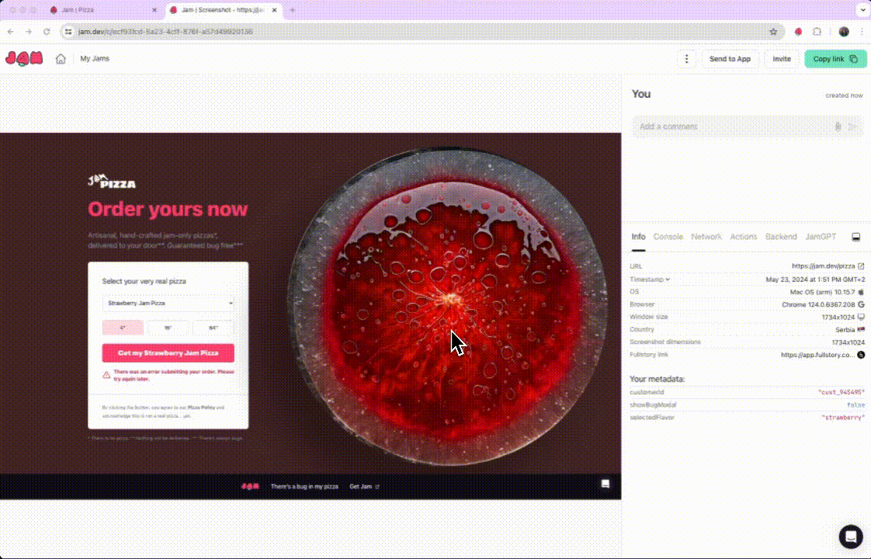Click the Invite button

(782, 59)
